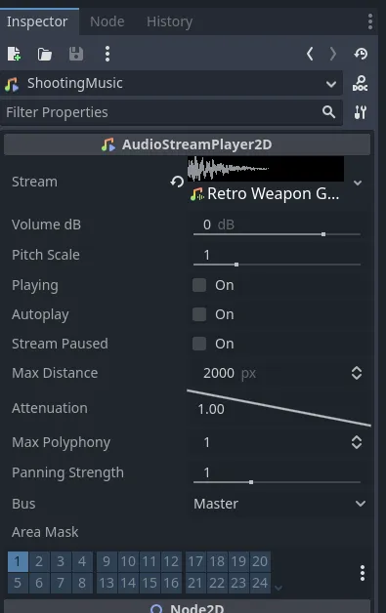386x613 pixels.
Task: Create a new resource in Inspector
Action: (14, 54)
